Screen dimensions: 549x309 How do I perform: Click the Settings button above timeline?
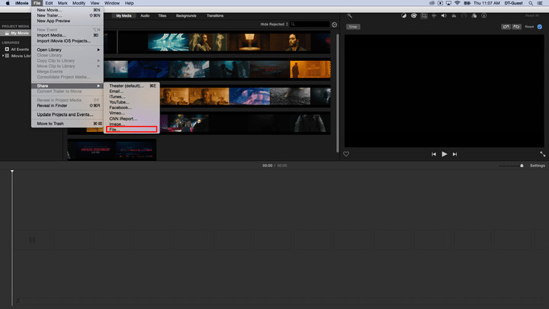538,166
